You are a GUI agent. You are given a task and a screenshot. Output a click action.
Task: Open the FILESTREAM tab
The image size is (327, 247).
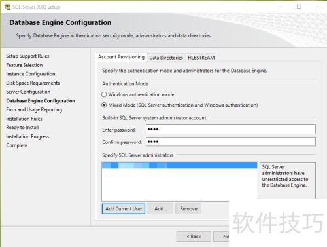click(201, 58)
